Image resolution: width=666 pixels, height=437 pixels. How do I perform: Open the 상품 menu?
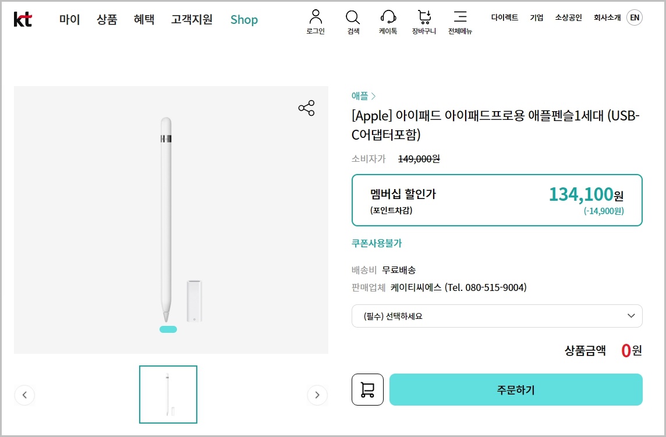coord(107,20)
